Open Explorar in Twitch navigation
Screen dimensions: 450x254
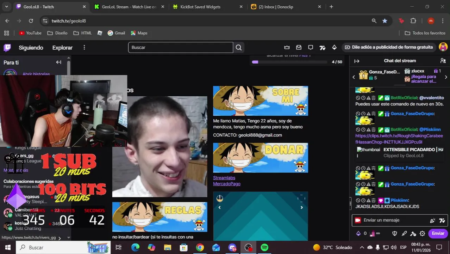pos(62,48)
